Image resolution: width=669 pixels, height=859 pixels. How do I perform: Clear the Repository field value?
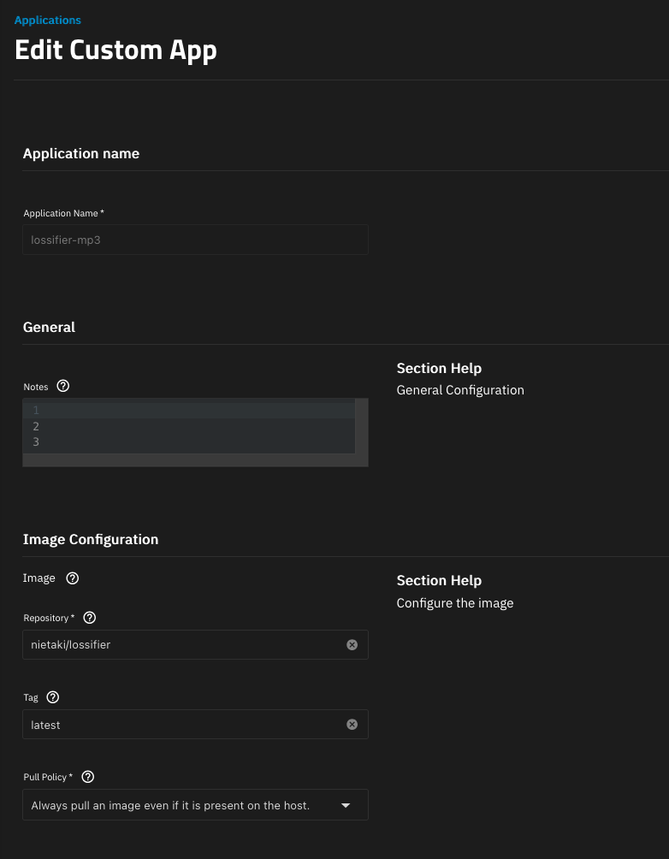(352, 644)
